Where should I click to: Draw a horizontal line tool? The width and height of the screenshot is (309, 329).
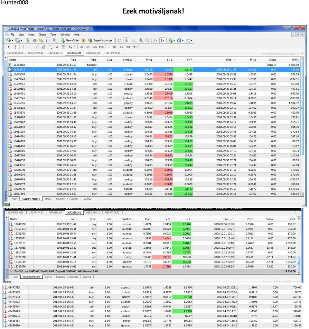(x=30, y=47)
